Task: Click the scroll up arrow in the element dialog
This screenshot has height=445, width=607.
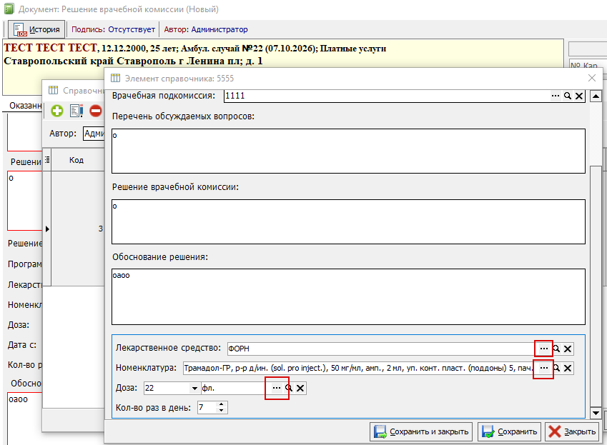Action: 596,96
